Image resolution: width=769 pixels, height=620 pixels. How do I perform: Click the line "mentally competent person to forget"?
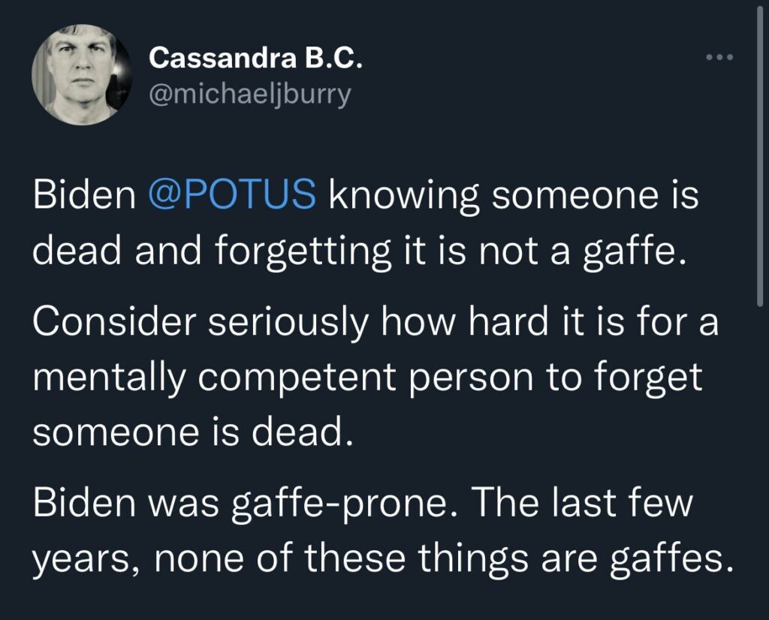368,378
